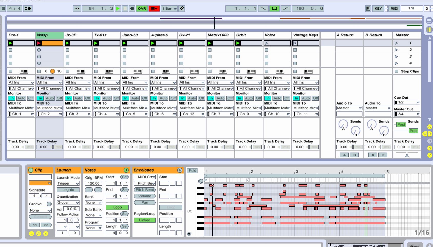
Task: Toggle the M mixer section button
Action: tap(430, 141)
